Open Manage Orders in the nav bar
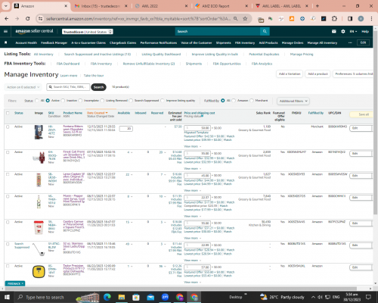Screen dimensions: 378x303 tap(293, 42)
